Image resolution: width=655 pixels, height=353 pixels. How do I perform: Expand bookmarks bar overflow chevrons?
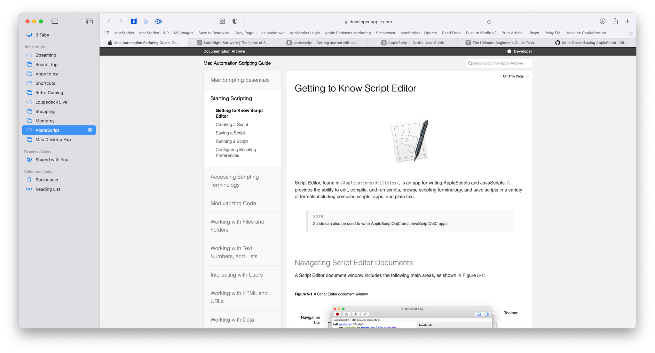pyautogui.click(x=631, y=33)
